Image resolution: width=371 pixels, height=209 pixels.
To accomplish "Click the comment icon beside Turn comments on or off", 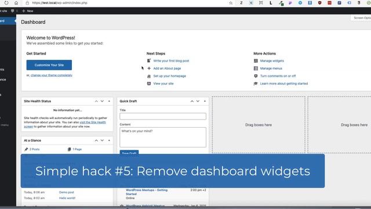I will tap(256, 76).
